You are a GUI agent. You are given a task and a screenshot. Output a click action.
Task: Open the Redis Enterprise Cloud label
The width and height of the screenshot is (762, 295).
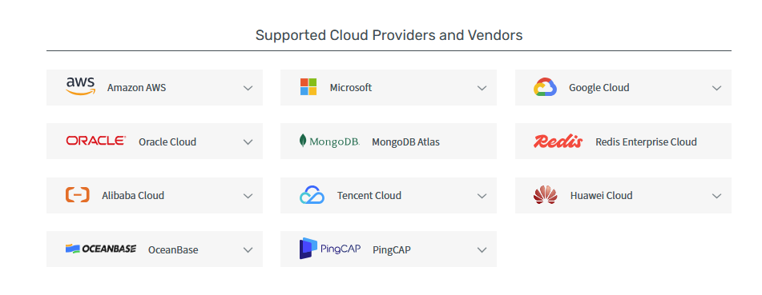click(647, 142)
